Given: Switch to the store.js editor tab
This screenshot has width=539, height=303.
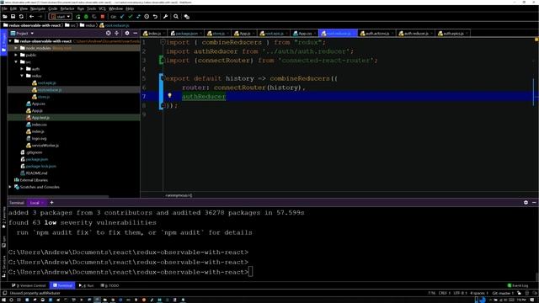Looking at the screenshot, I should [x=218, y=34].
